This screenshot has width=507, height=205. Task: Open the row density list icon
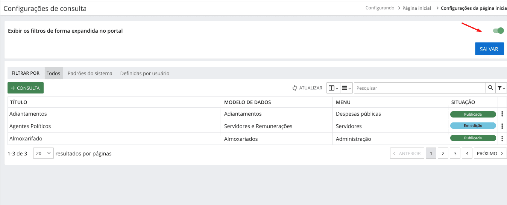pyautogui.click(x=346, y=88)
